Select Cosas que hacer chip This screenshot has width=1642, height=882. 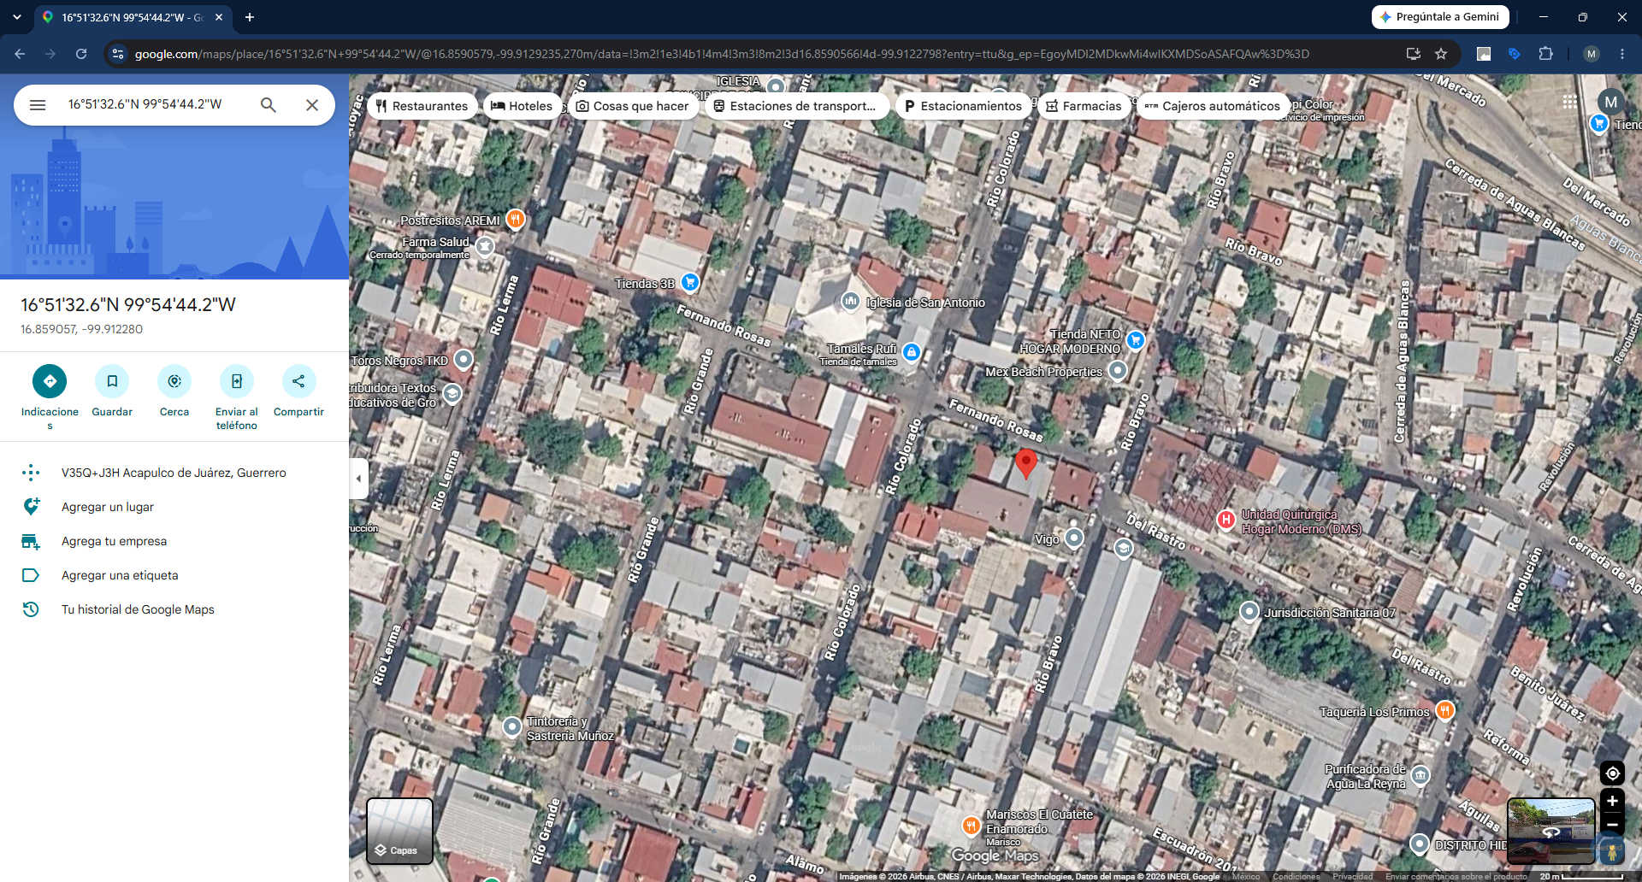[x=633, y=106]
